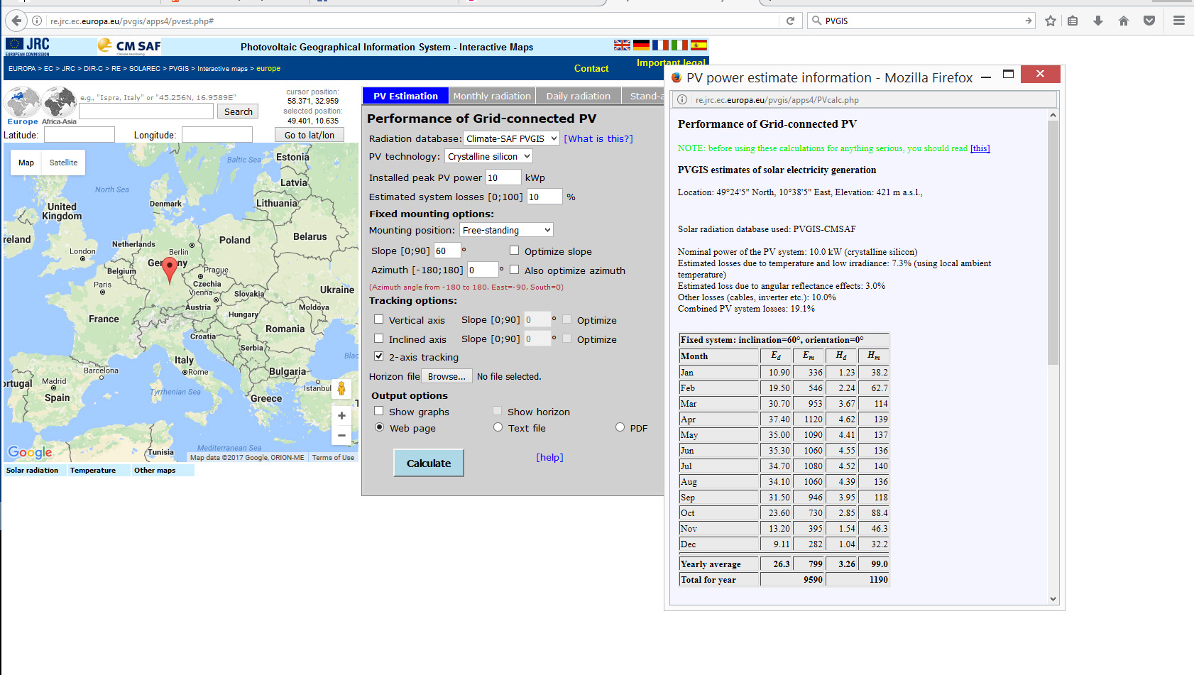This screenshot has height=675, width=1194.
Task: Click the page reload icon
Action: [790, 21]
